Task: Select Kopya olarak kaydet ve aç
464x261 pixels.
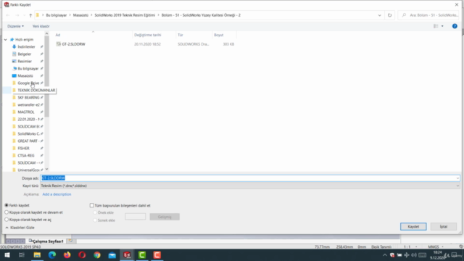Action: point(7,220)
